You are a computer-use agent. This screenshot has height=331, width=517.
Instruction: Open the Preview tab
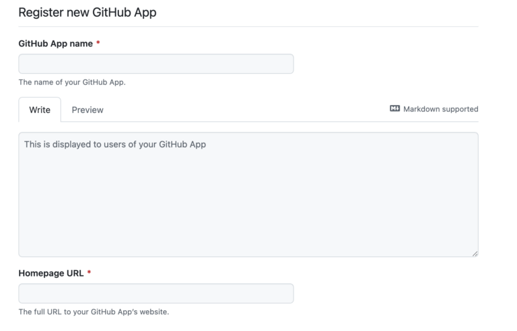pyautogui.click(x=88, y=110)
